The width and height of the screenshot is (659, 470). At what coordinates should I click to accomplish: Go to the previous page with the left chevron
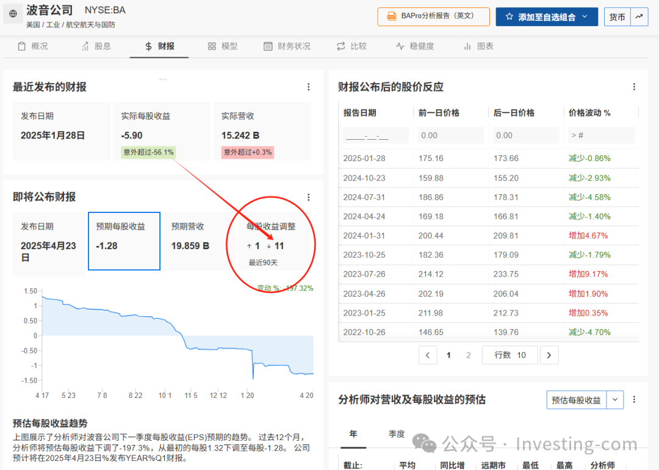pos(428,355)
